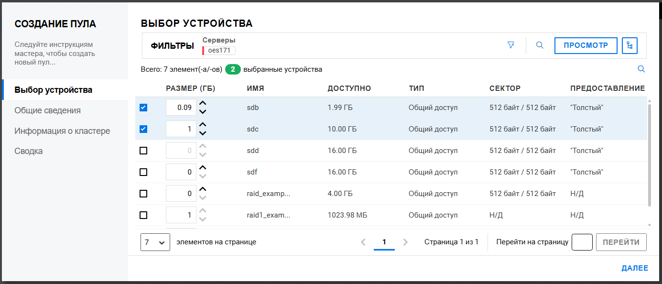Go to previous page arrow

point(363,242)
